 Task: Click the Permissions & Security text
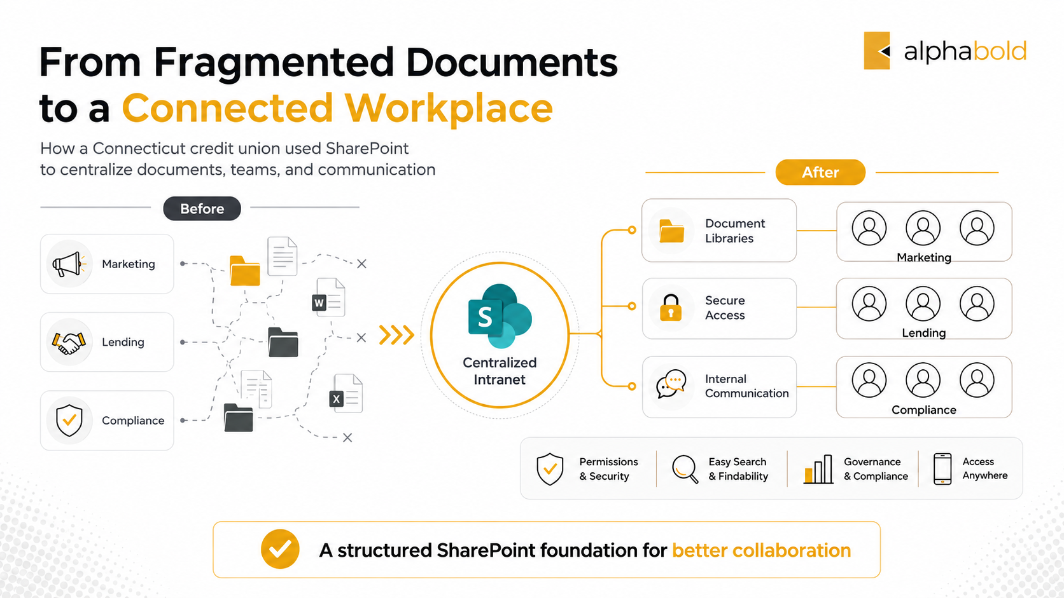pos(608,469)
